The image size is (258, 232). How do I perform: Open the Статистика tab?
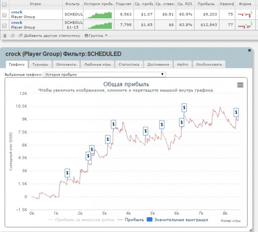pos(129,65)
